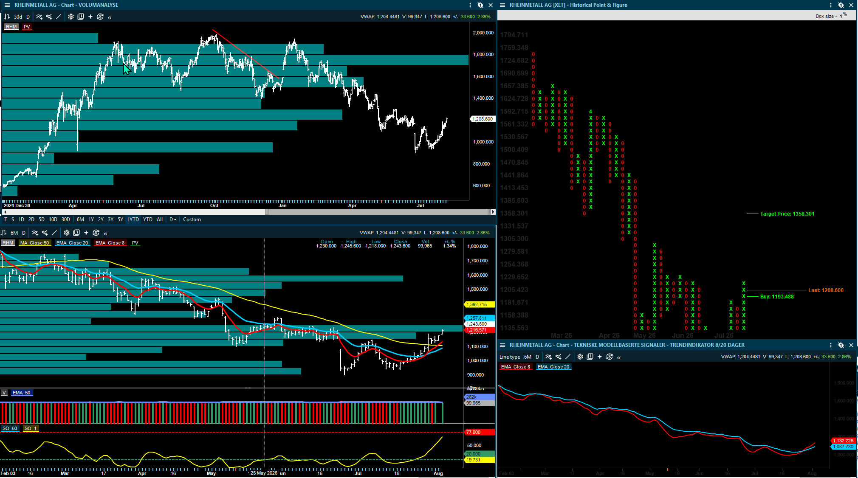
Task: Click the symbol link icon in VOLUMANALYSE title bar
Action: pyautogui.click(x=480, y=5)
